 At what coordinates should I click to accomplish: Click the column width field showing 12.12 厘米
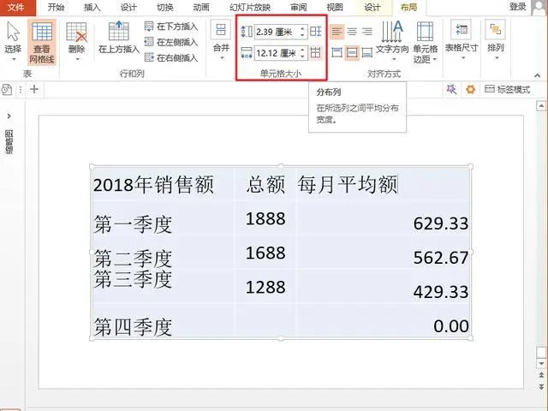tap(276, 53)
